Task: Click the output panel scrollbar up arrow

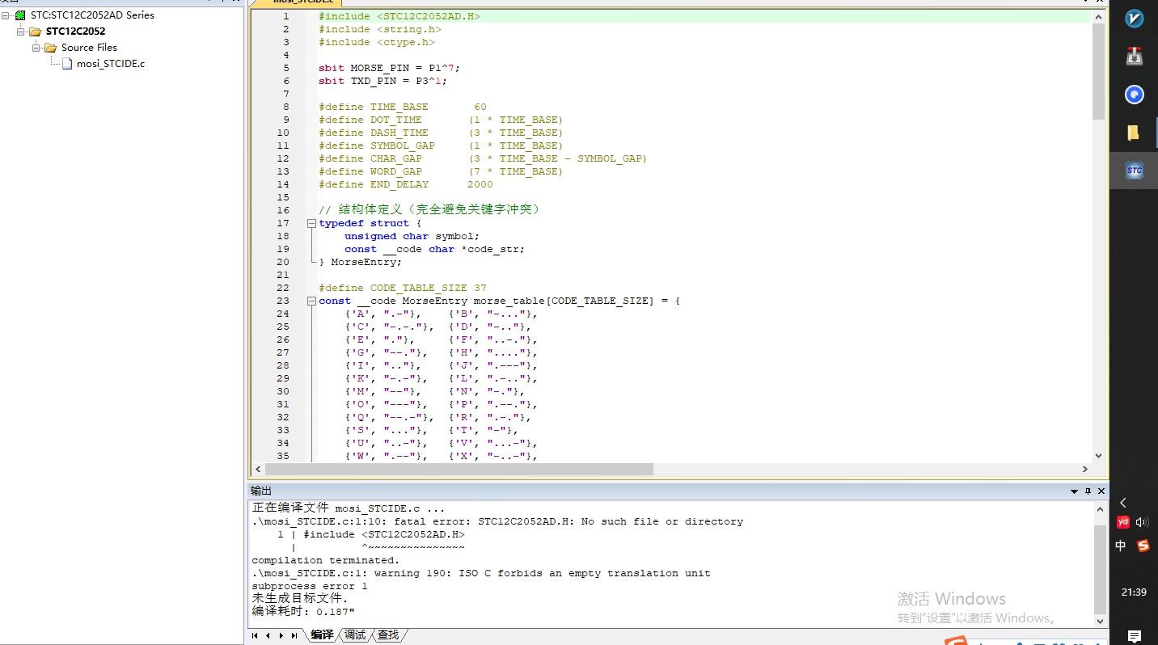Action: pos(1100,509)
